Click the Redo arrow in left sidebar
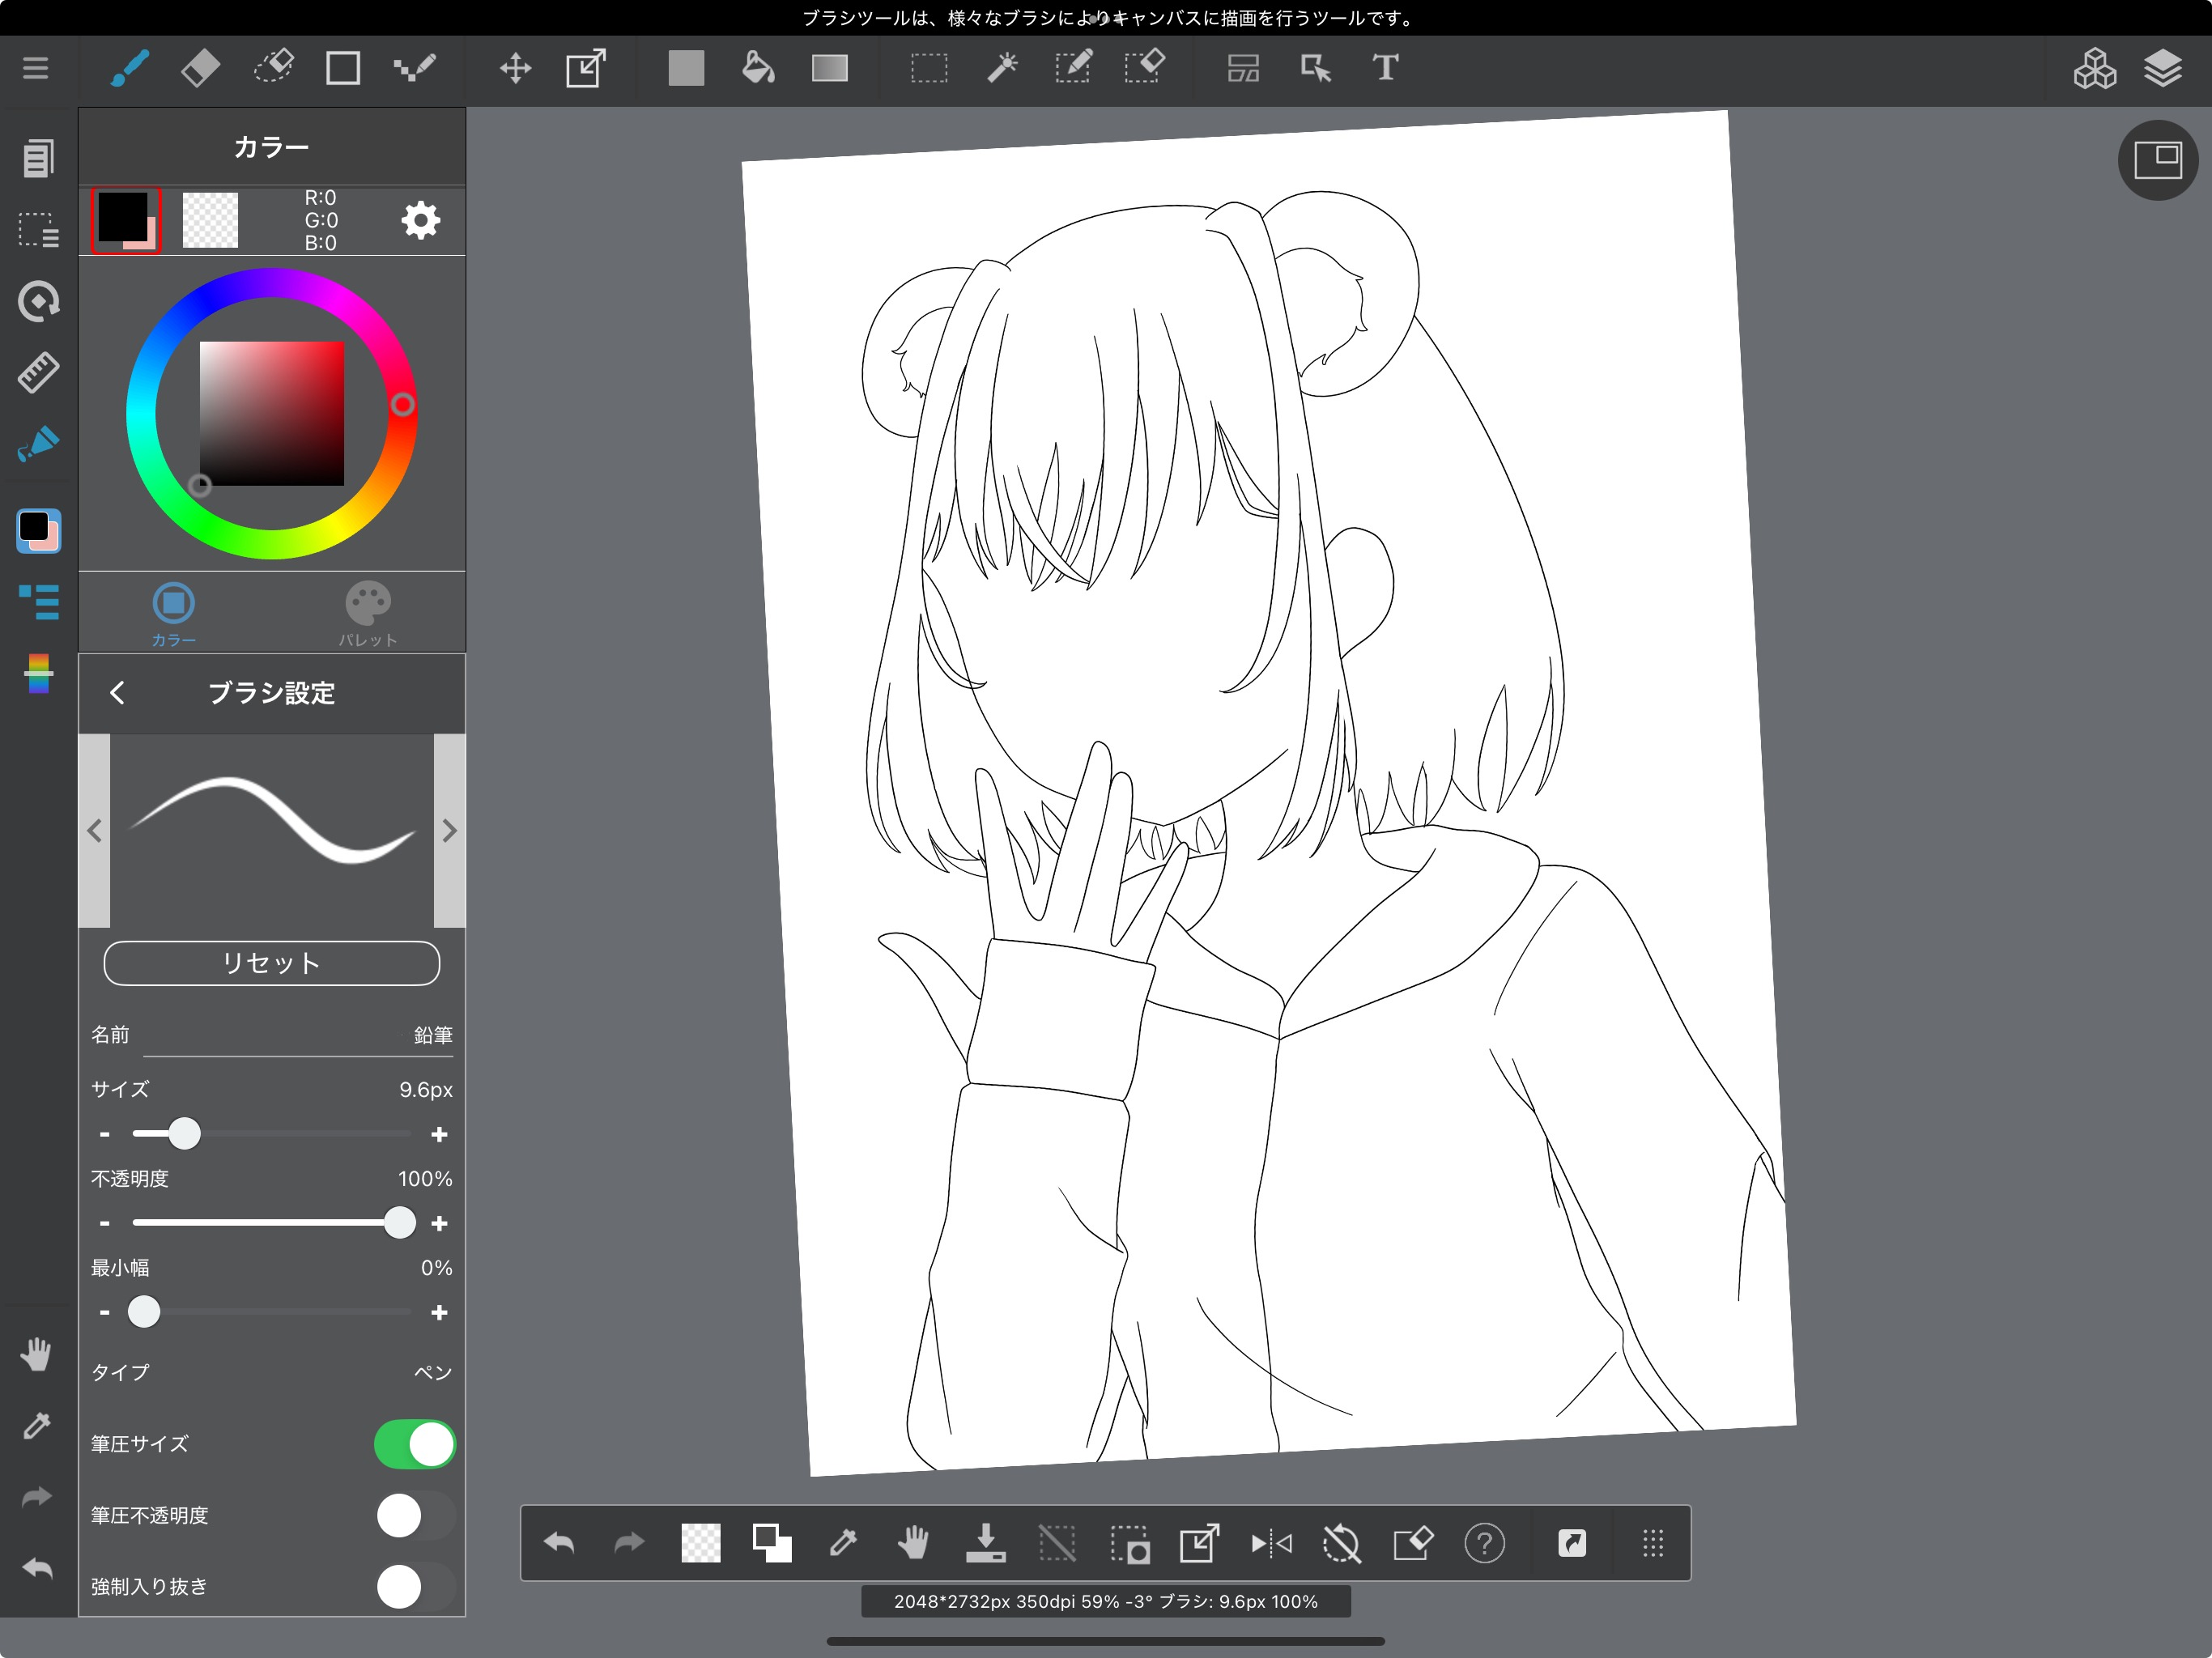2212x1658 pixels. [36, 1497]
